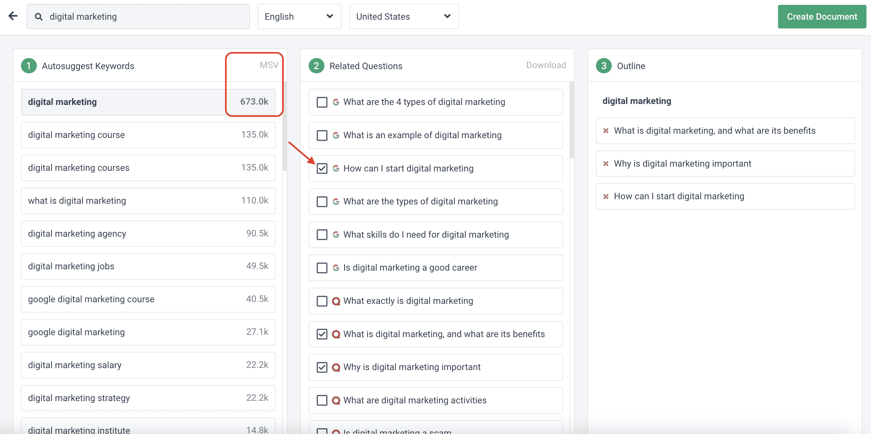
Task: Select keyword 'digital marketing salary'
Action: (x=148, y=365)
